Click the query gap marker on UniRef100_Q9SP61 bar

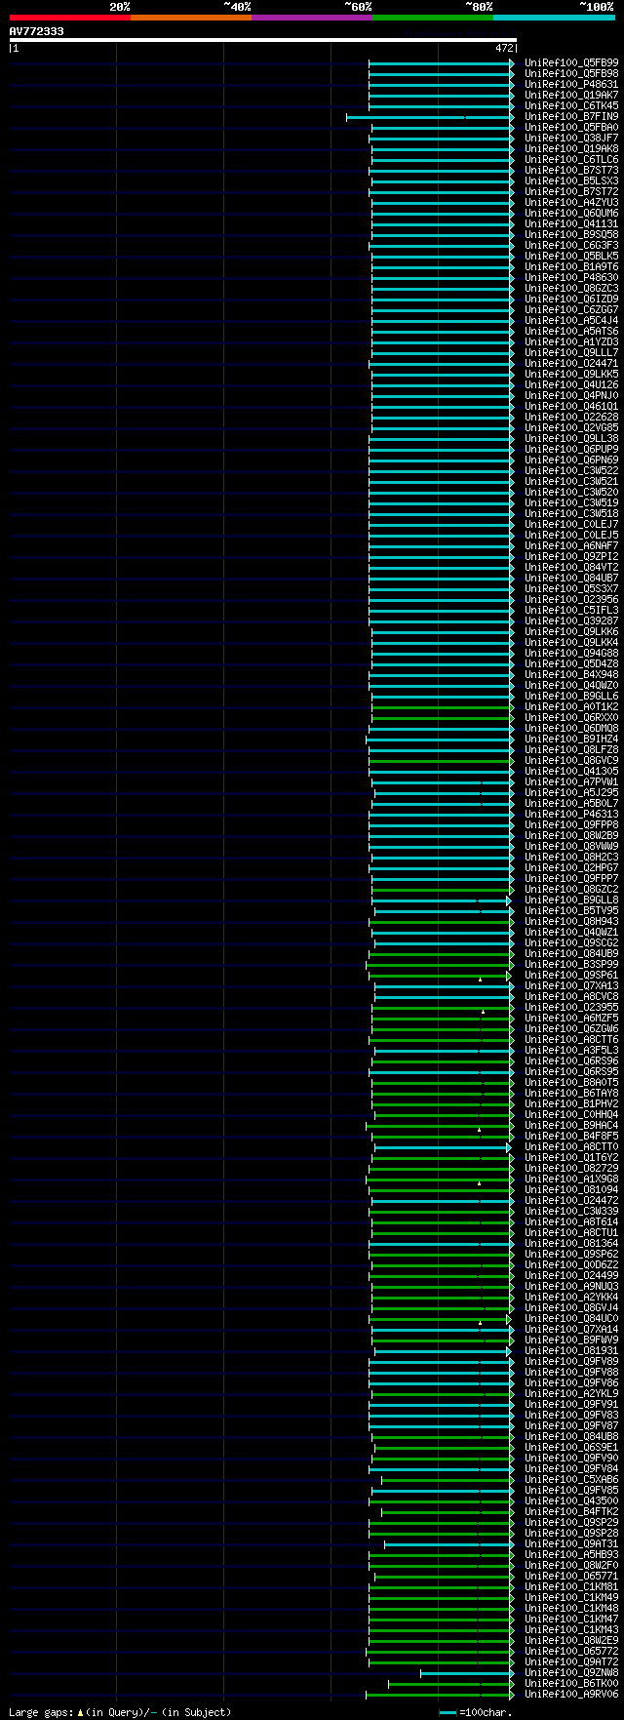[480, 979]
